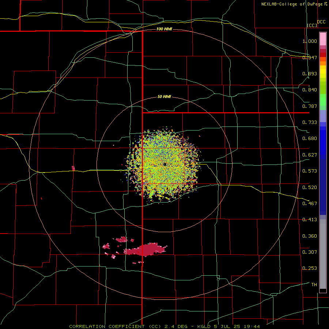
Task: Select the 0.947 scale value
Action: (x=310, y=57)
